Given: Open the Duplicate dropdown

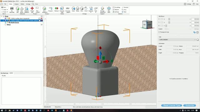Looking at the screenshot, I should tap(91, 12).
